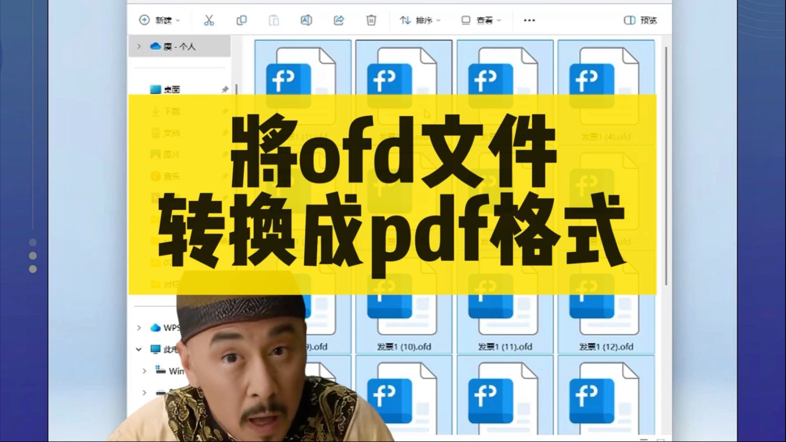Open the OneDrive 个人 cloud icon in sidebar

(155, 46)
